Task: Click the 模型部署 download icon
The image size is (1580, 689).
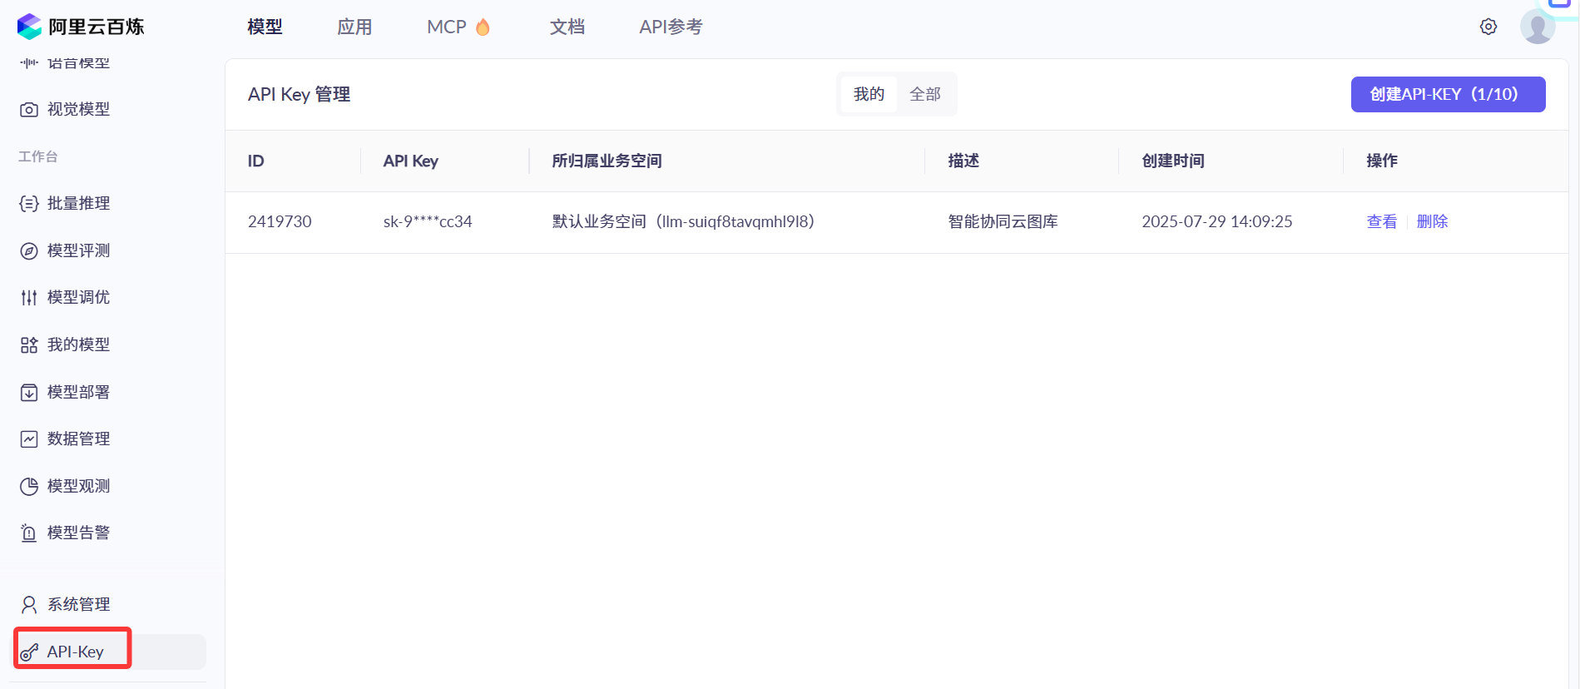Action: [29, 393]
